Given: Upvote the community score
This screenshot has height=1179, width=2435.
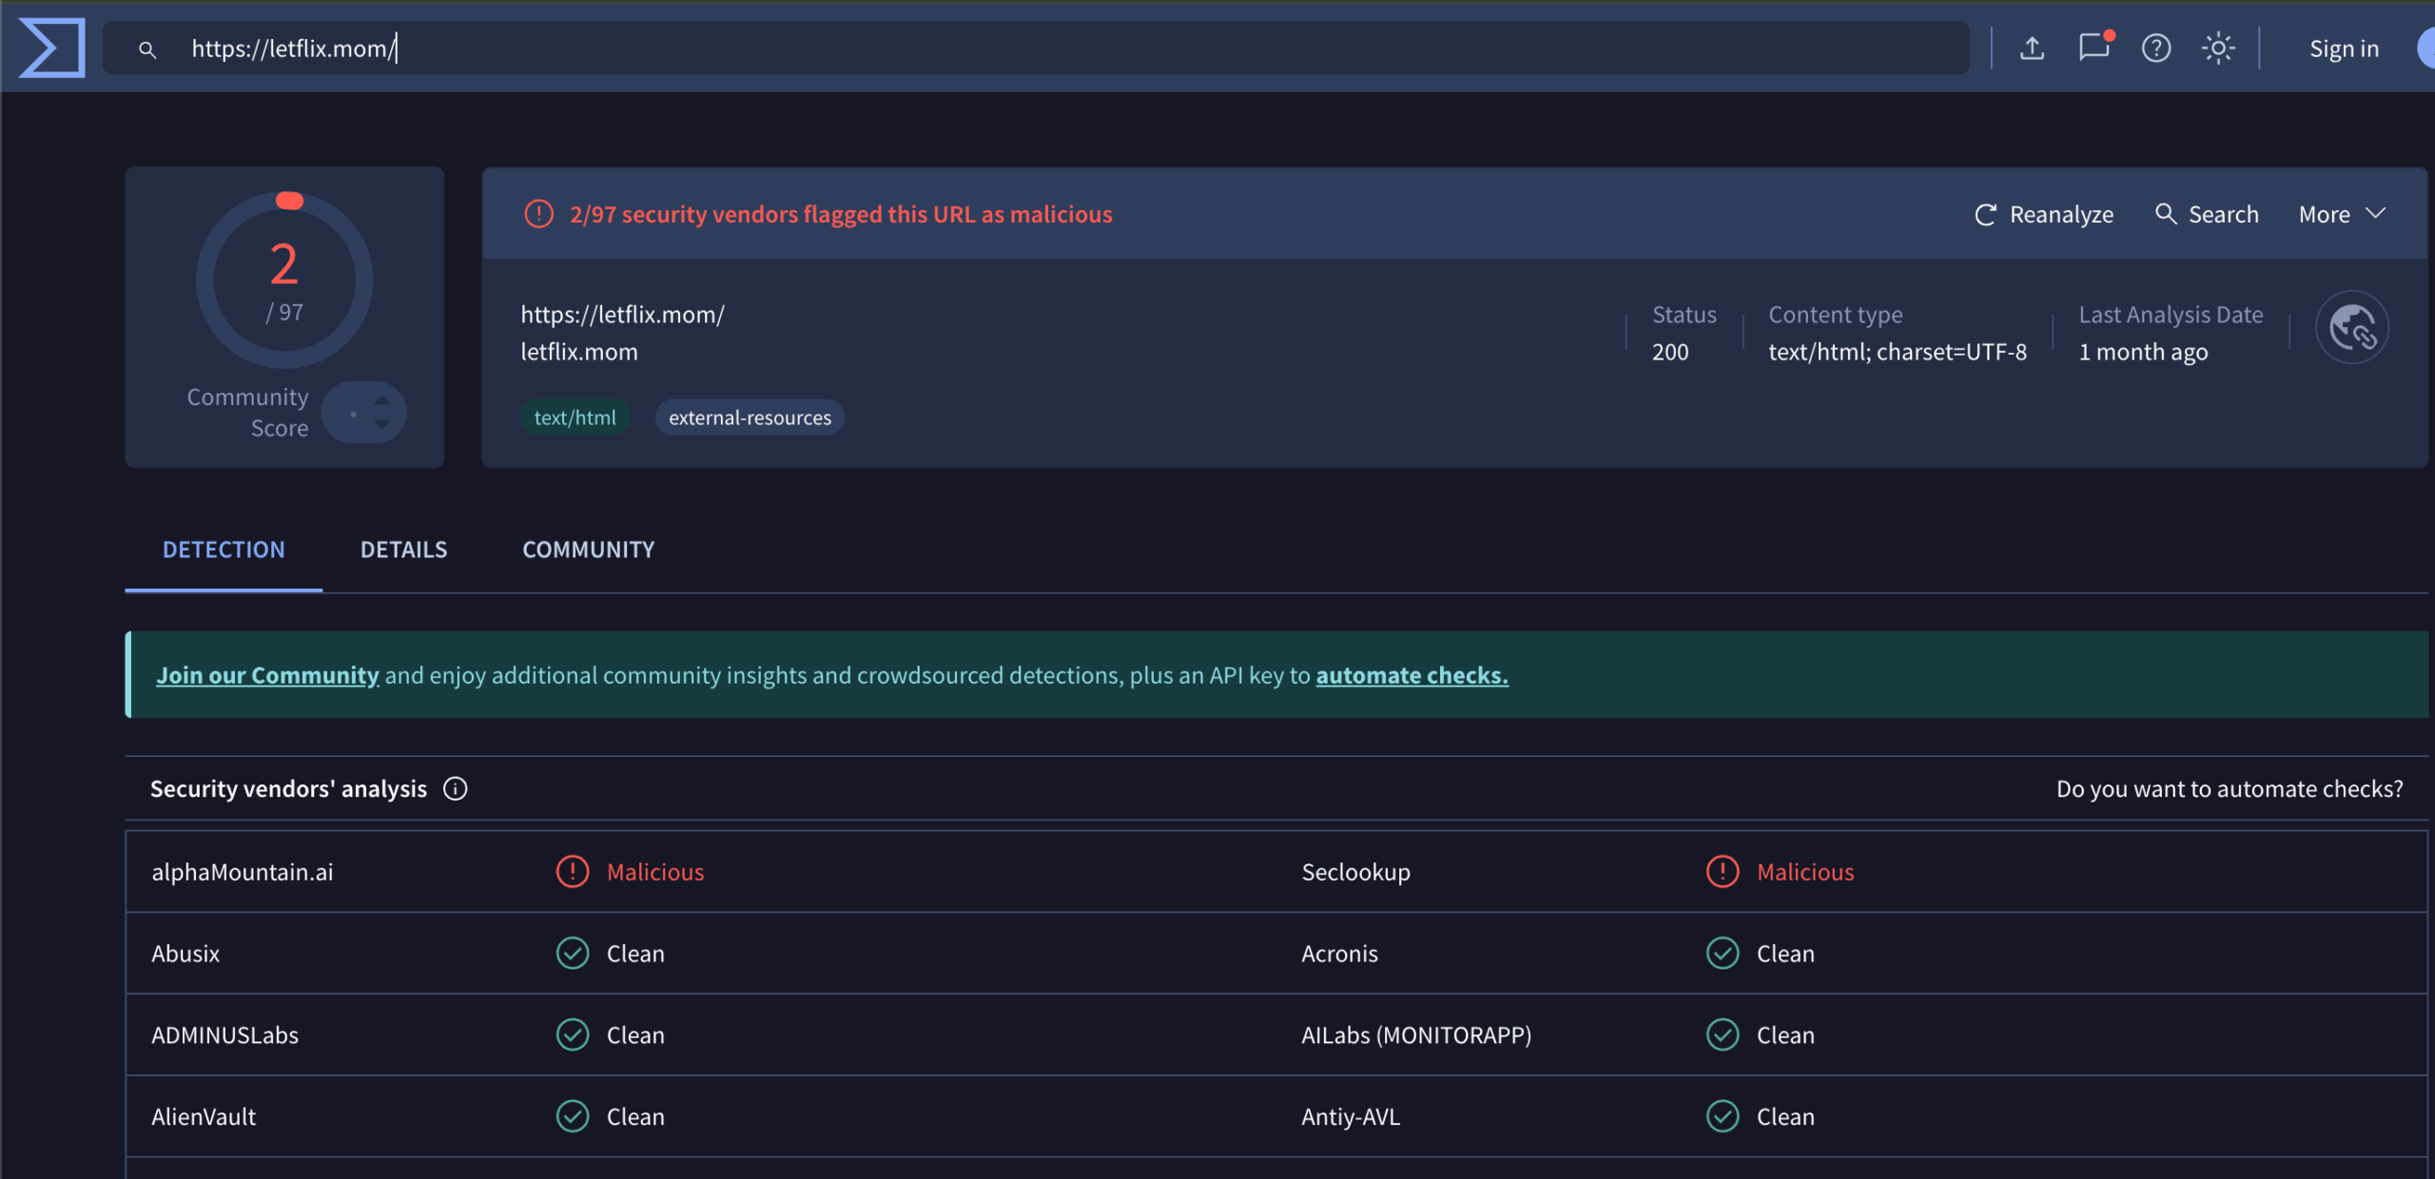Looking at the screenshot, I should click(x=382, y=399).
